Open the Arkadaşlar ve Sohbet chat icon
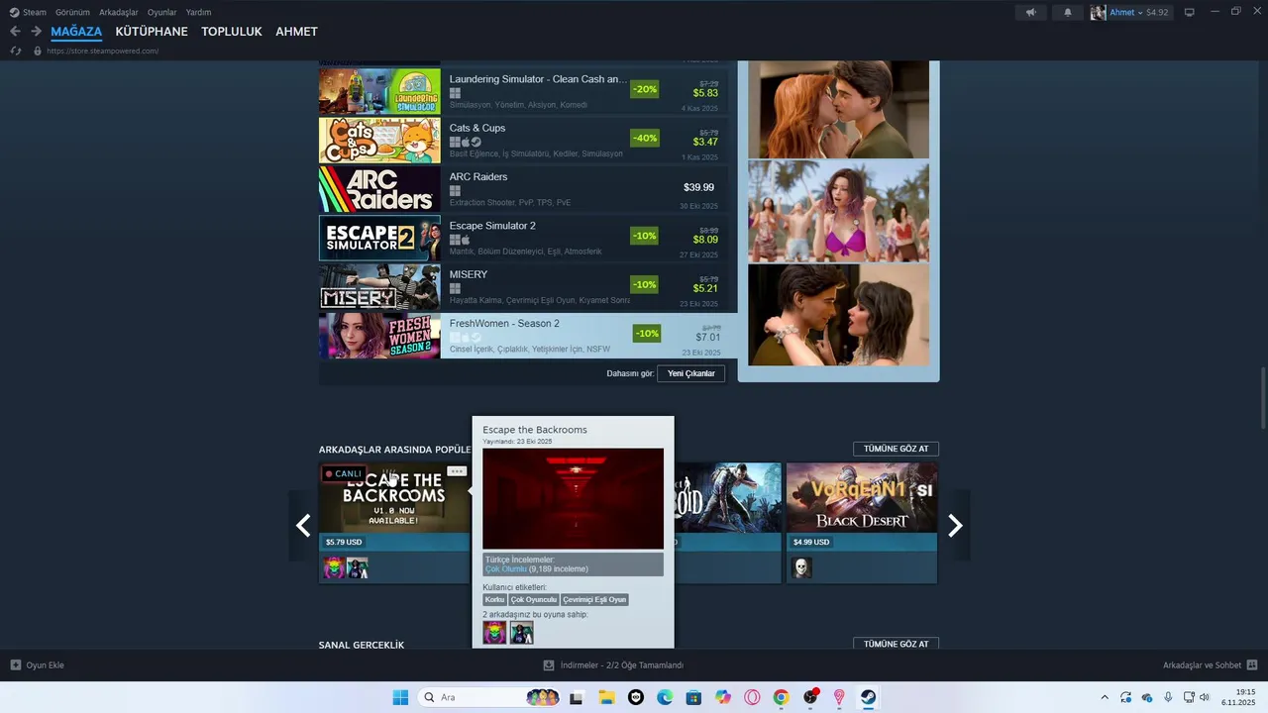The image size is (1268, 713). click(1252, 665)
